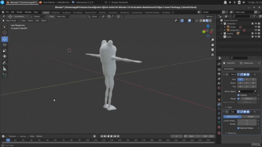Open the Render properties tab icon
Screen dimensions: 262x147
click(x=219, y=69)
